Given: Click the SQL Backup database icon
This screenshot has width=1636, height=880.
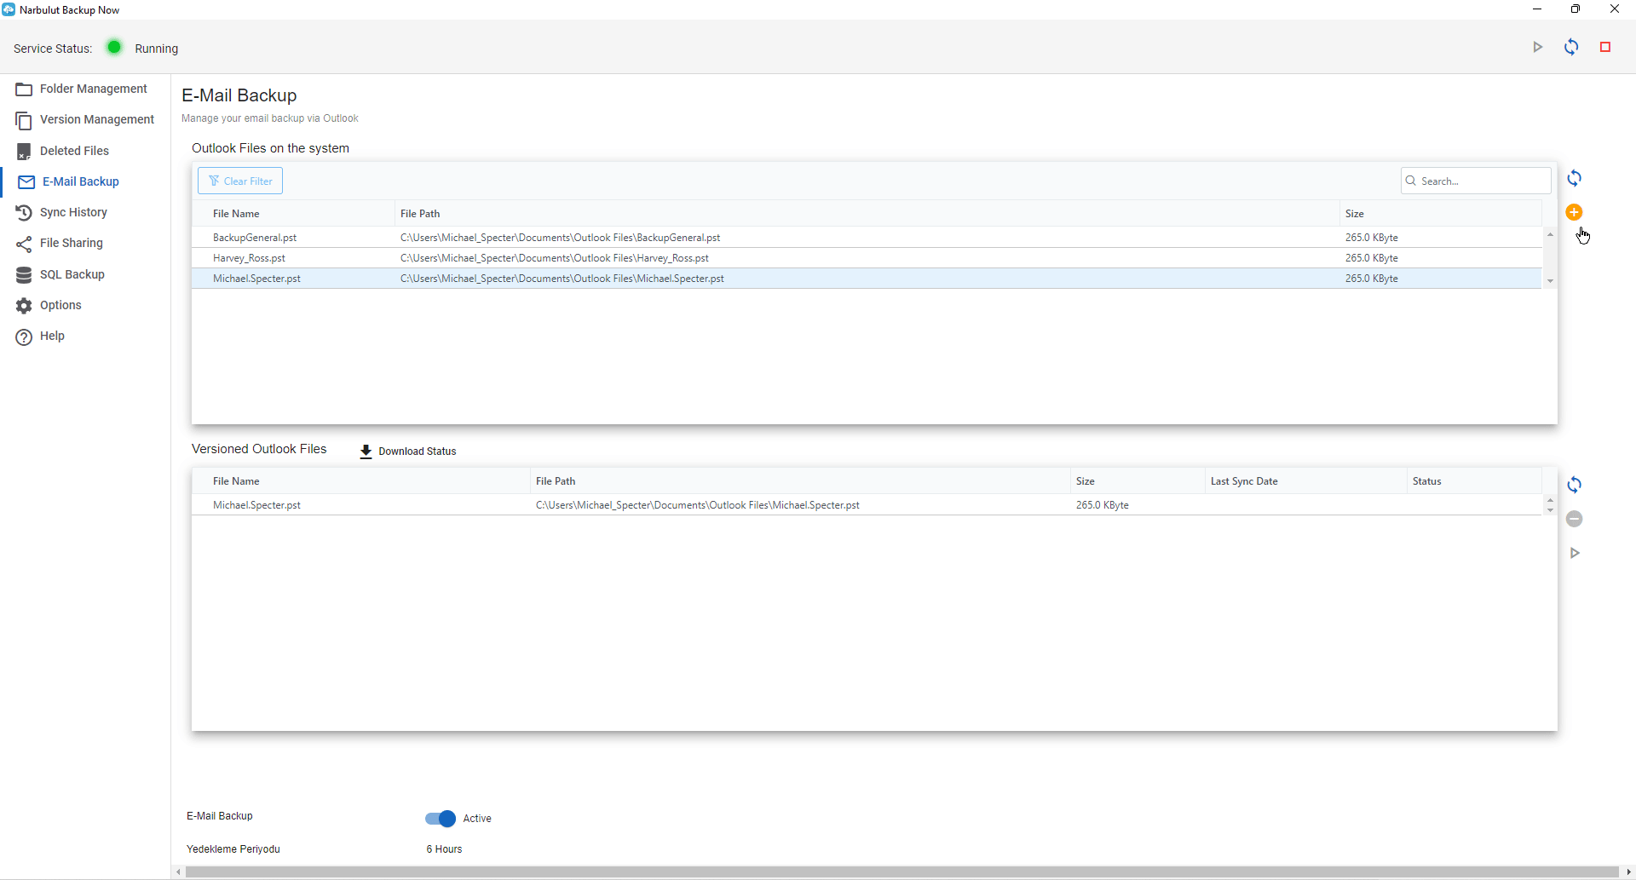Looking at the screenshot, I should pos(24,275).
